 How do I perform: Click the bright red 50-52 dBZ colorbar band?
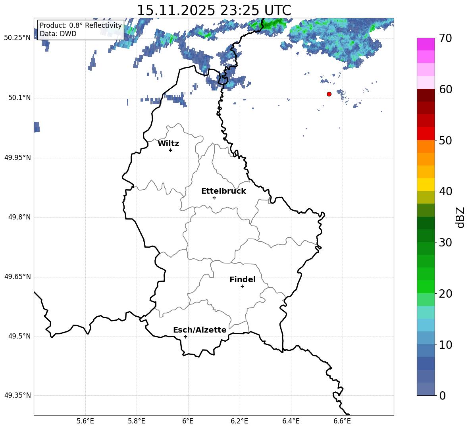[426, 134]
